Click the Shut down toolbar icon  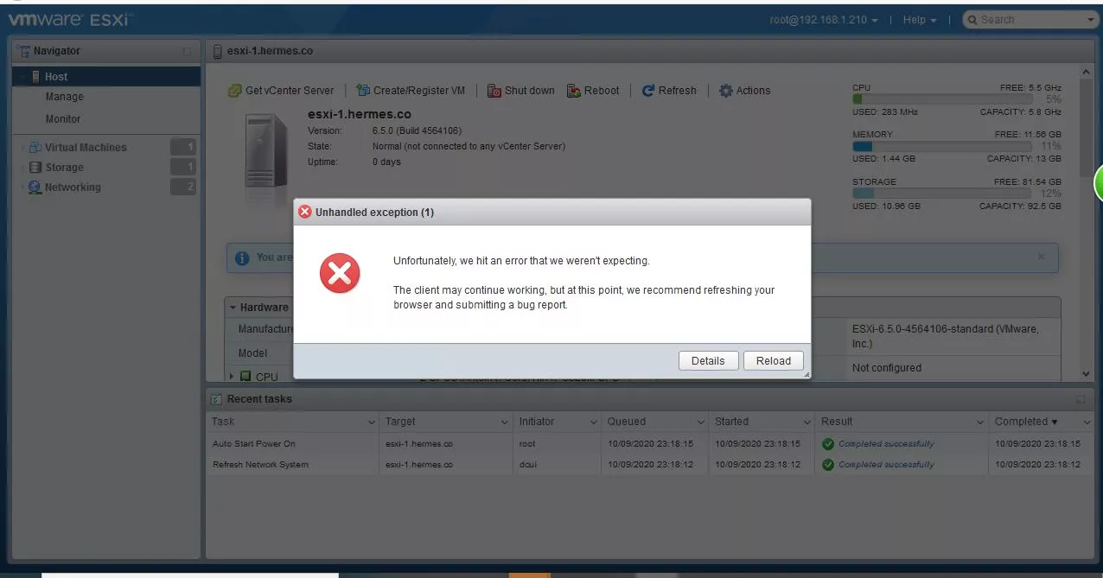(x=494, y=91)
